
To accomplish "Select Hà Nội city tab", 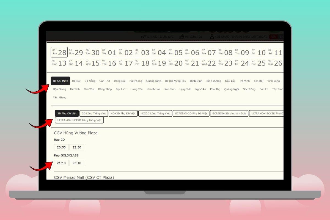I will (x=76, y=81).
